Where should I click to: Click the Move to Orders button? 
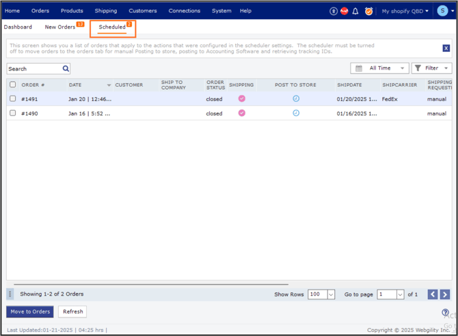(x=30, y=311)
